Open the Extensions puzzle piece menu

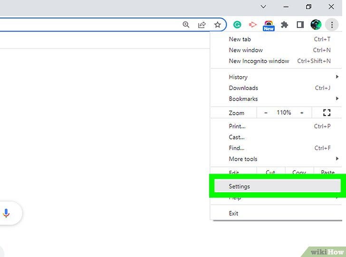pyautogui.click(x=284, y=25)
